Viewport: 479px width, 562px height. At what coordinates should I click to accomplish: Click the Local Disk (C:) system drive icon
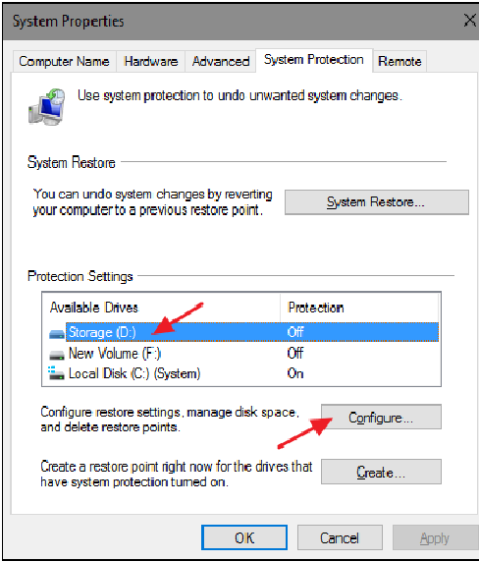coord(57,373)
